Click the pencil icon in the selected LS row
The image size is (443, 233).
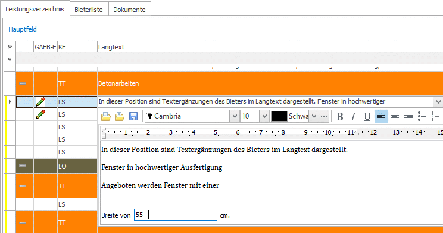pos(40,102)
